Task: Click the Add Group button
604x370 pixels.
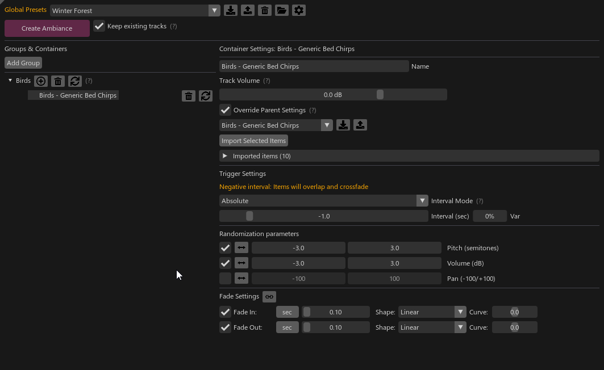Action: coord(23,62)
